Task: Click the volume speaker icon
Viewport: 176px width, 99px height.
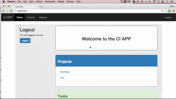Action: [x=150, y=2]
